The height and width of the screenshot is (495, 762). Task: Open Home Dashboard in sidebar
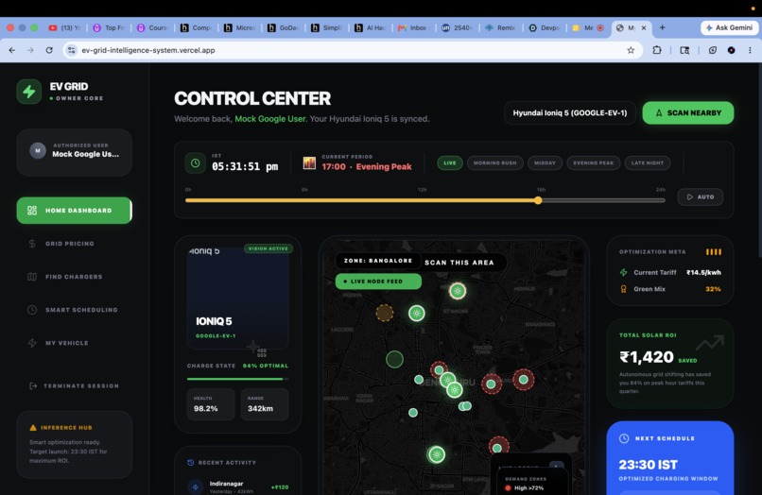pyautogui.click(x=74, y=211)
